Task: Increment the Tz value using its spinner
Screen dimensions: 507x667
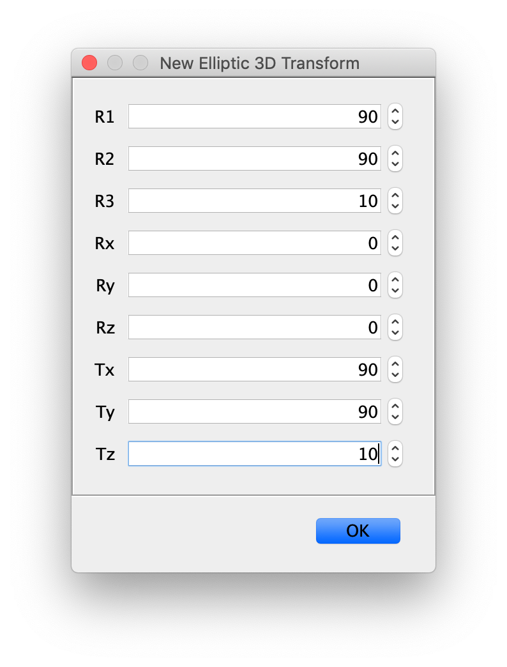Action: coord(395,449)
